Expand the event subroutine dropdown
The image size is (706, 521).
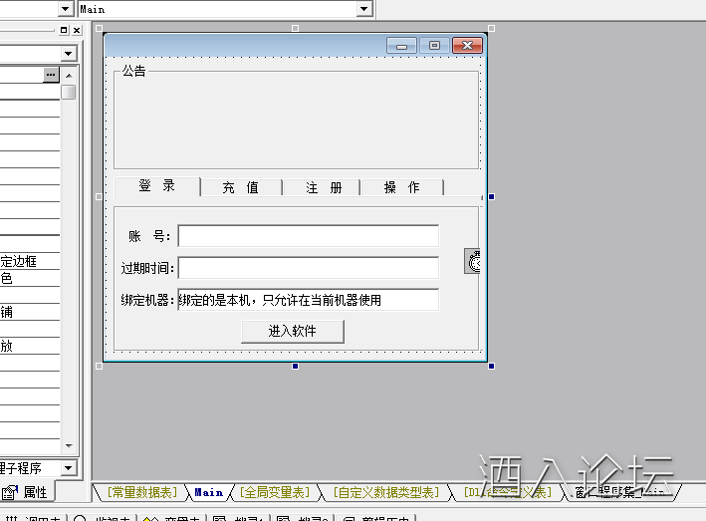pyautogui.click(x=68, y=467)
